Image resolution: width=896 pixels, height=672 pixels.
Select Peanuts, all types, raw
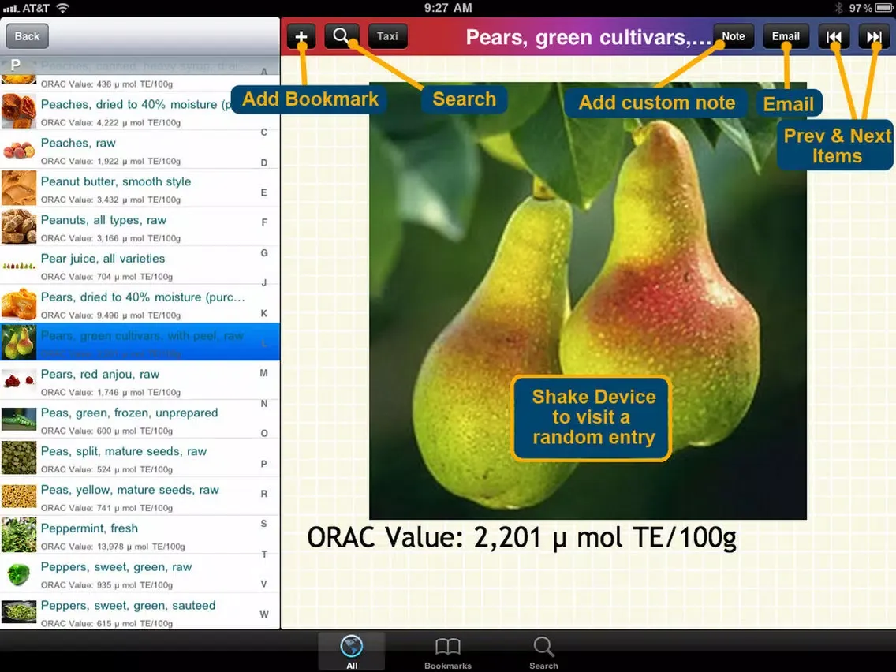tap(140, 227)
